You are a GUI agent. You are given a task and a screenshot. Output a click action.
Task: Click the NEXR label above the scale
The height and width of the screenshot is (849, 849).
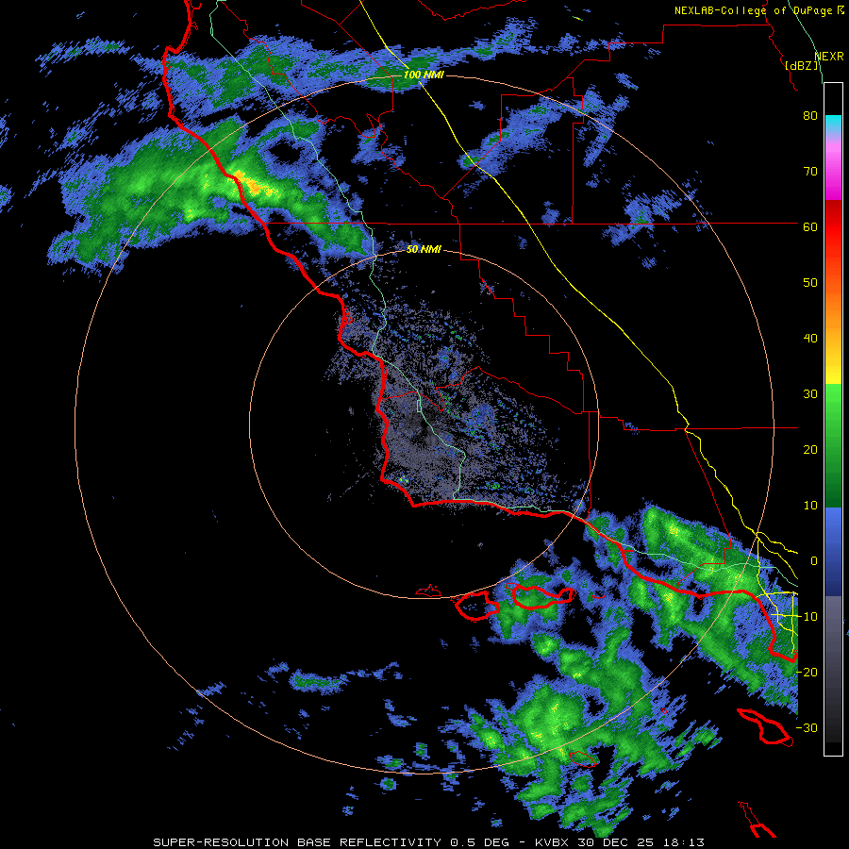(828, 57)
